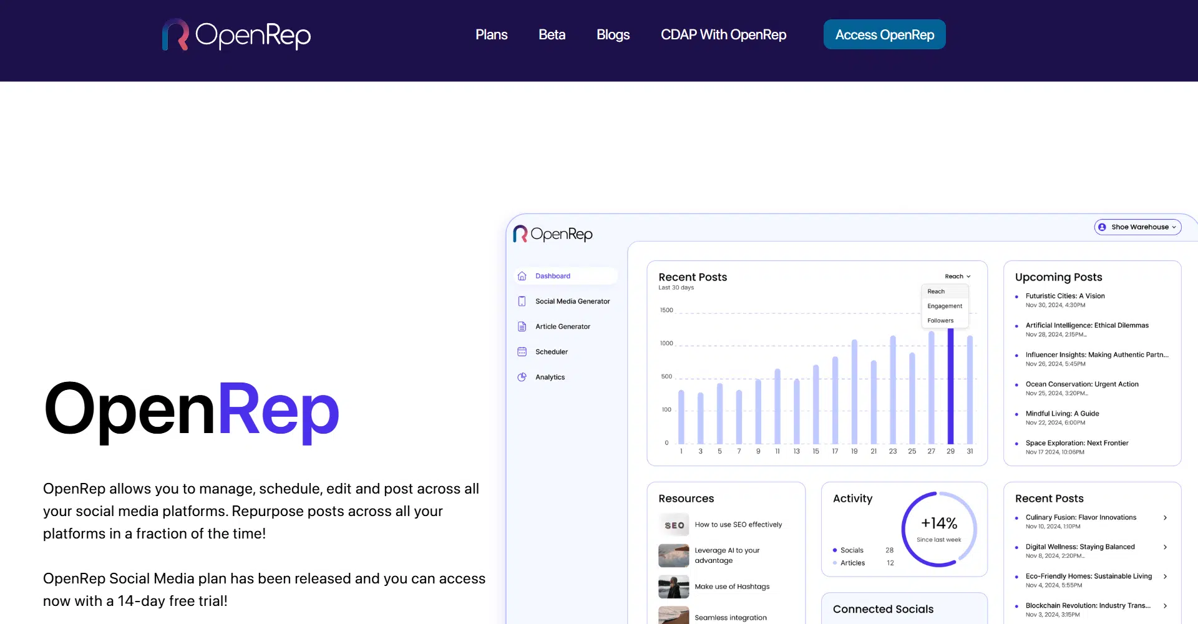Choose Followers in the metric list
1198x624 pixels.
point(940,321)
